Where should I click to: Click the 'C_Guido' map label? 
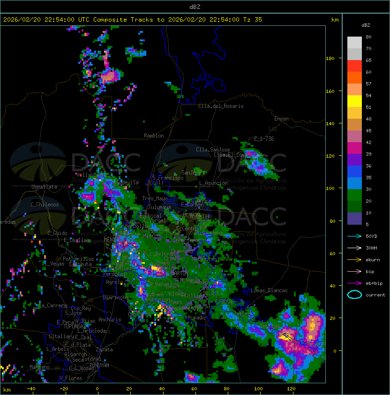pyautogui.click(x=57, y=233)
